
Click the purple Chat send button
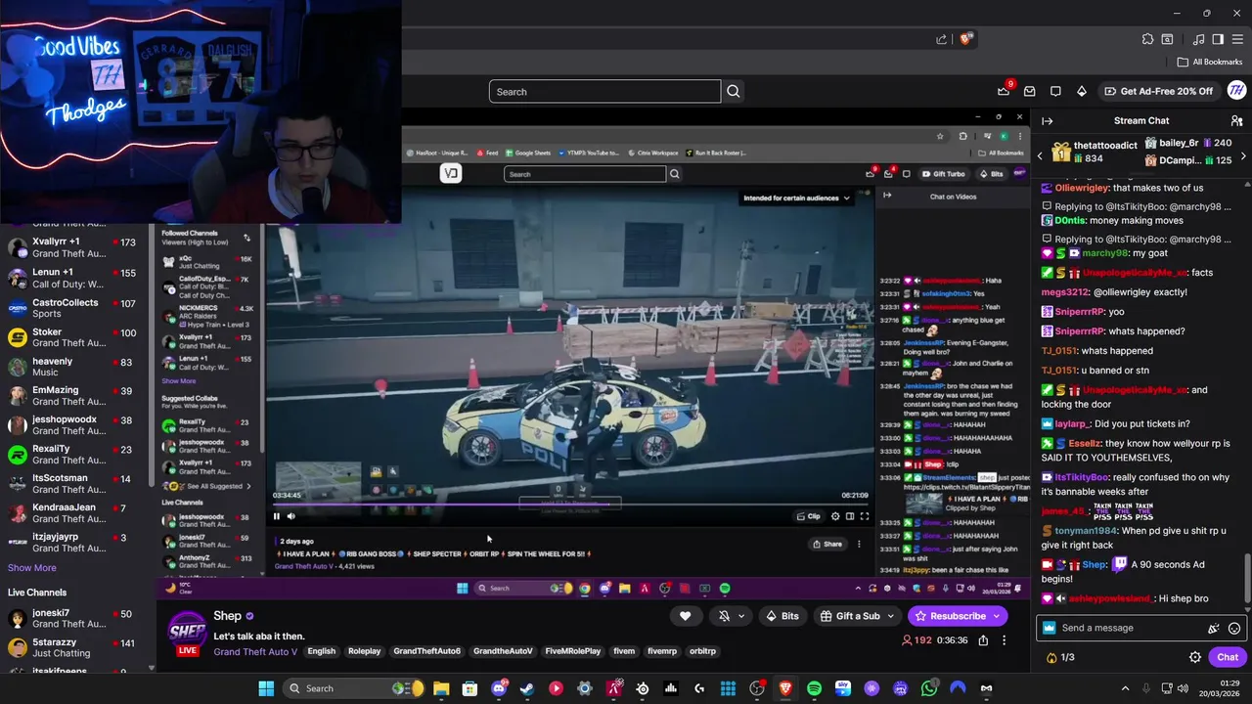point(1228,657)
